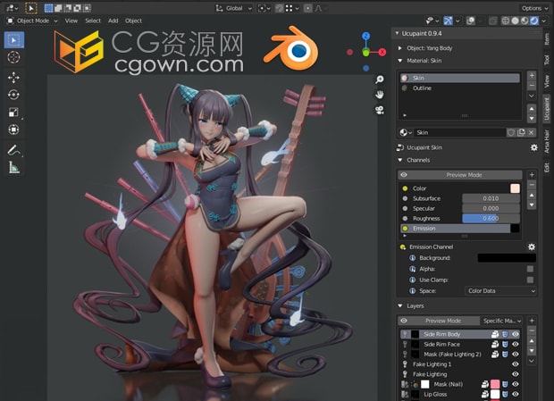Add a new layer with plus button
This screenshot has width=554, height=401.
(532, 321)
